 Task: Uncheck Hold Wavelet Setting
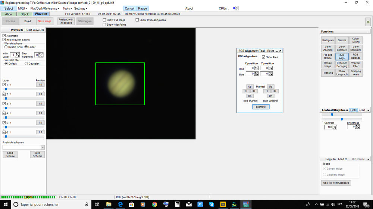(4, 40)
